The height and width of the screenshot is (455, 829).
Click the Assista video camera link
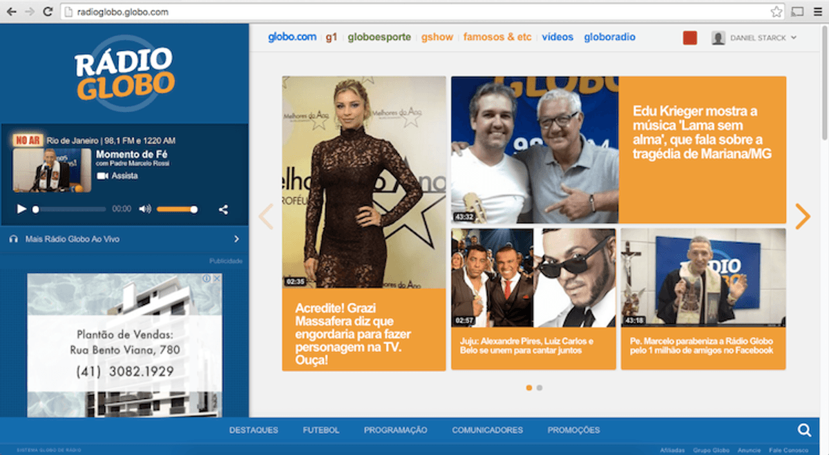click(x=117, y=176)
